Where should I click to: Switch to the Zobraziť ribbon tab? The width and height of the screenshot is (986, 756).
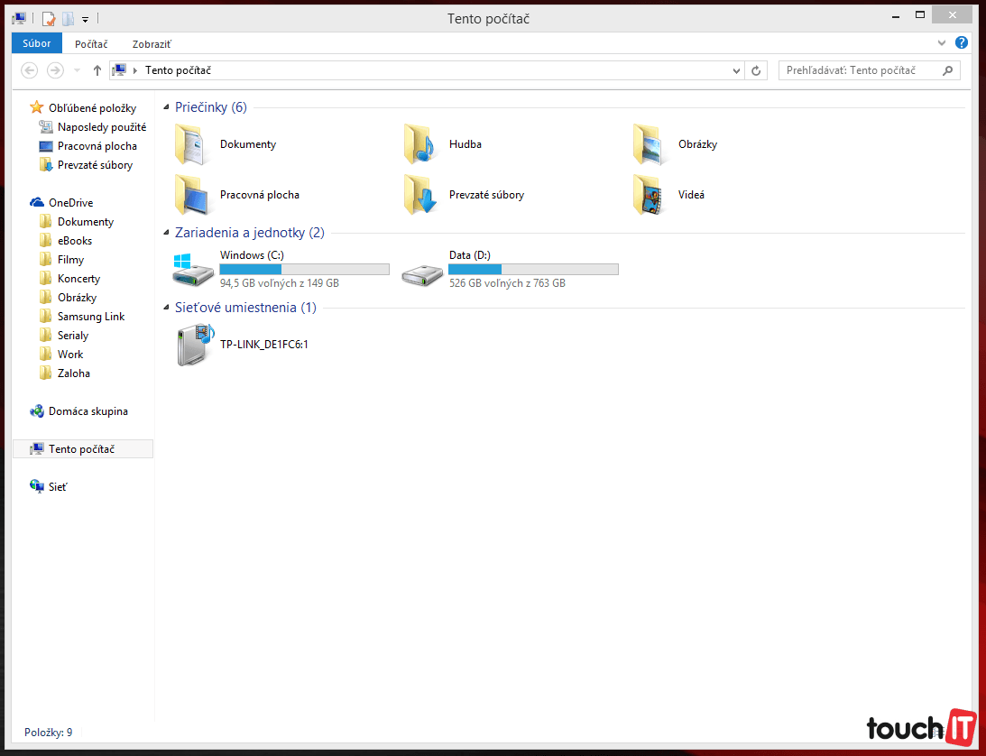(x=152, y=43)
